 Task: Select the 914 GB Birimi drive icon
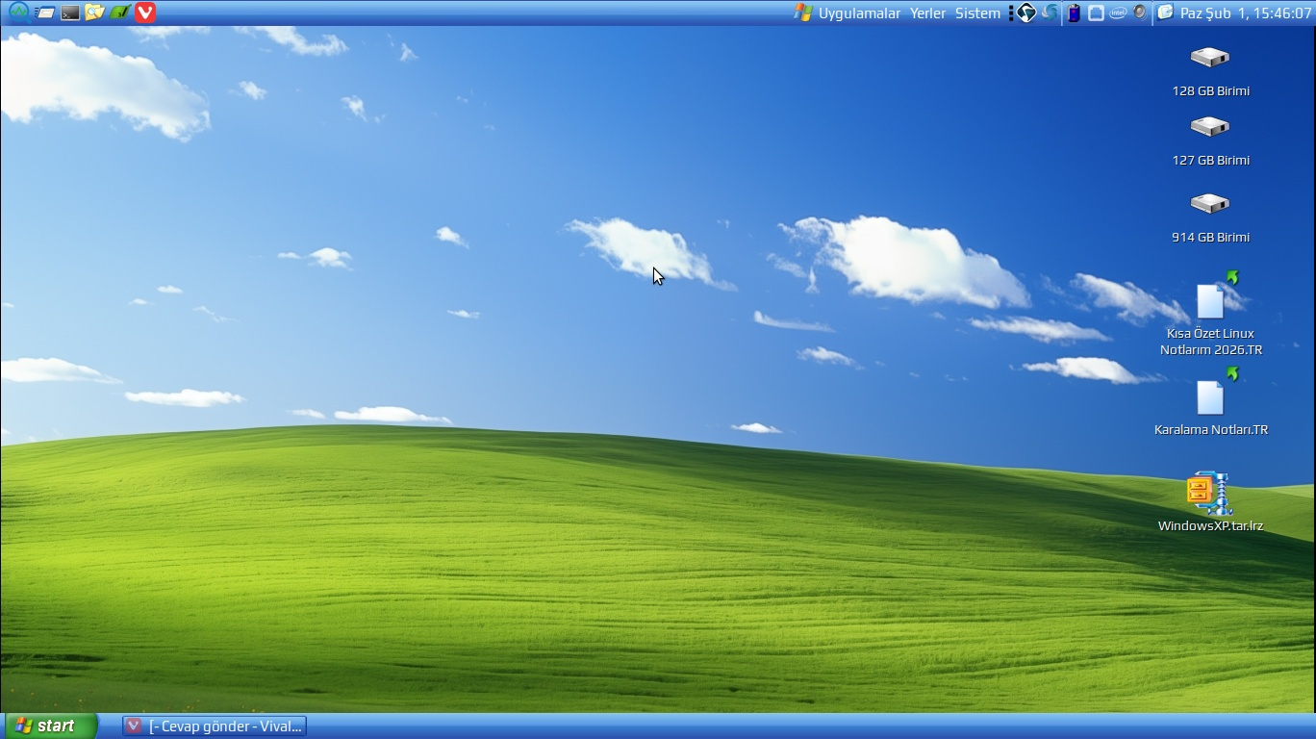point(1209,204)
